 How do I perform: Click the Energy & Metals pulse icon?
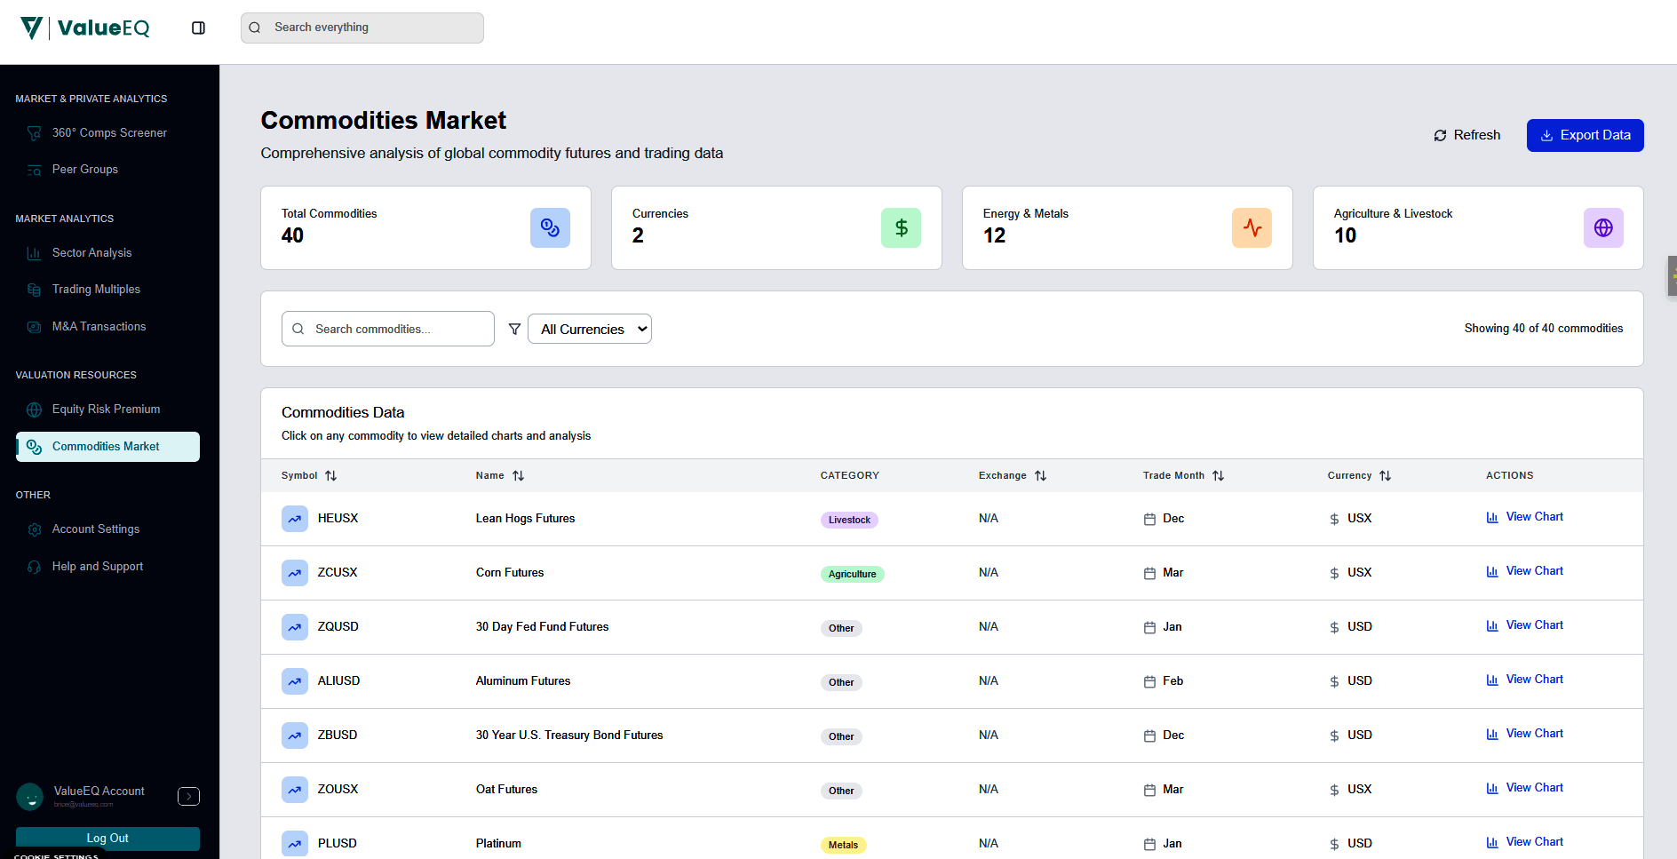pos(1252,228)
